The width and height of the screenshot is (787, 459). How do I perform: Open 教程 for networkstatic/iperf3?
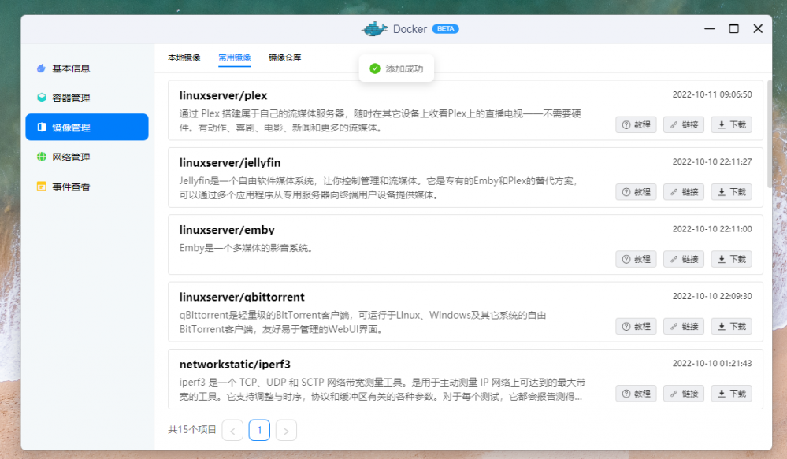(636, 394)
